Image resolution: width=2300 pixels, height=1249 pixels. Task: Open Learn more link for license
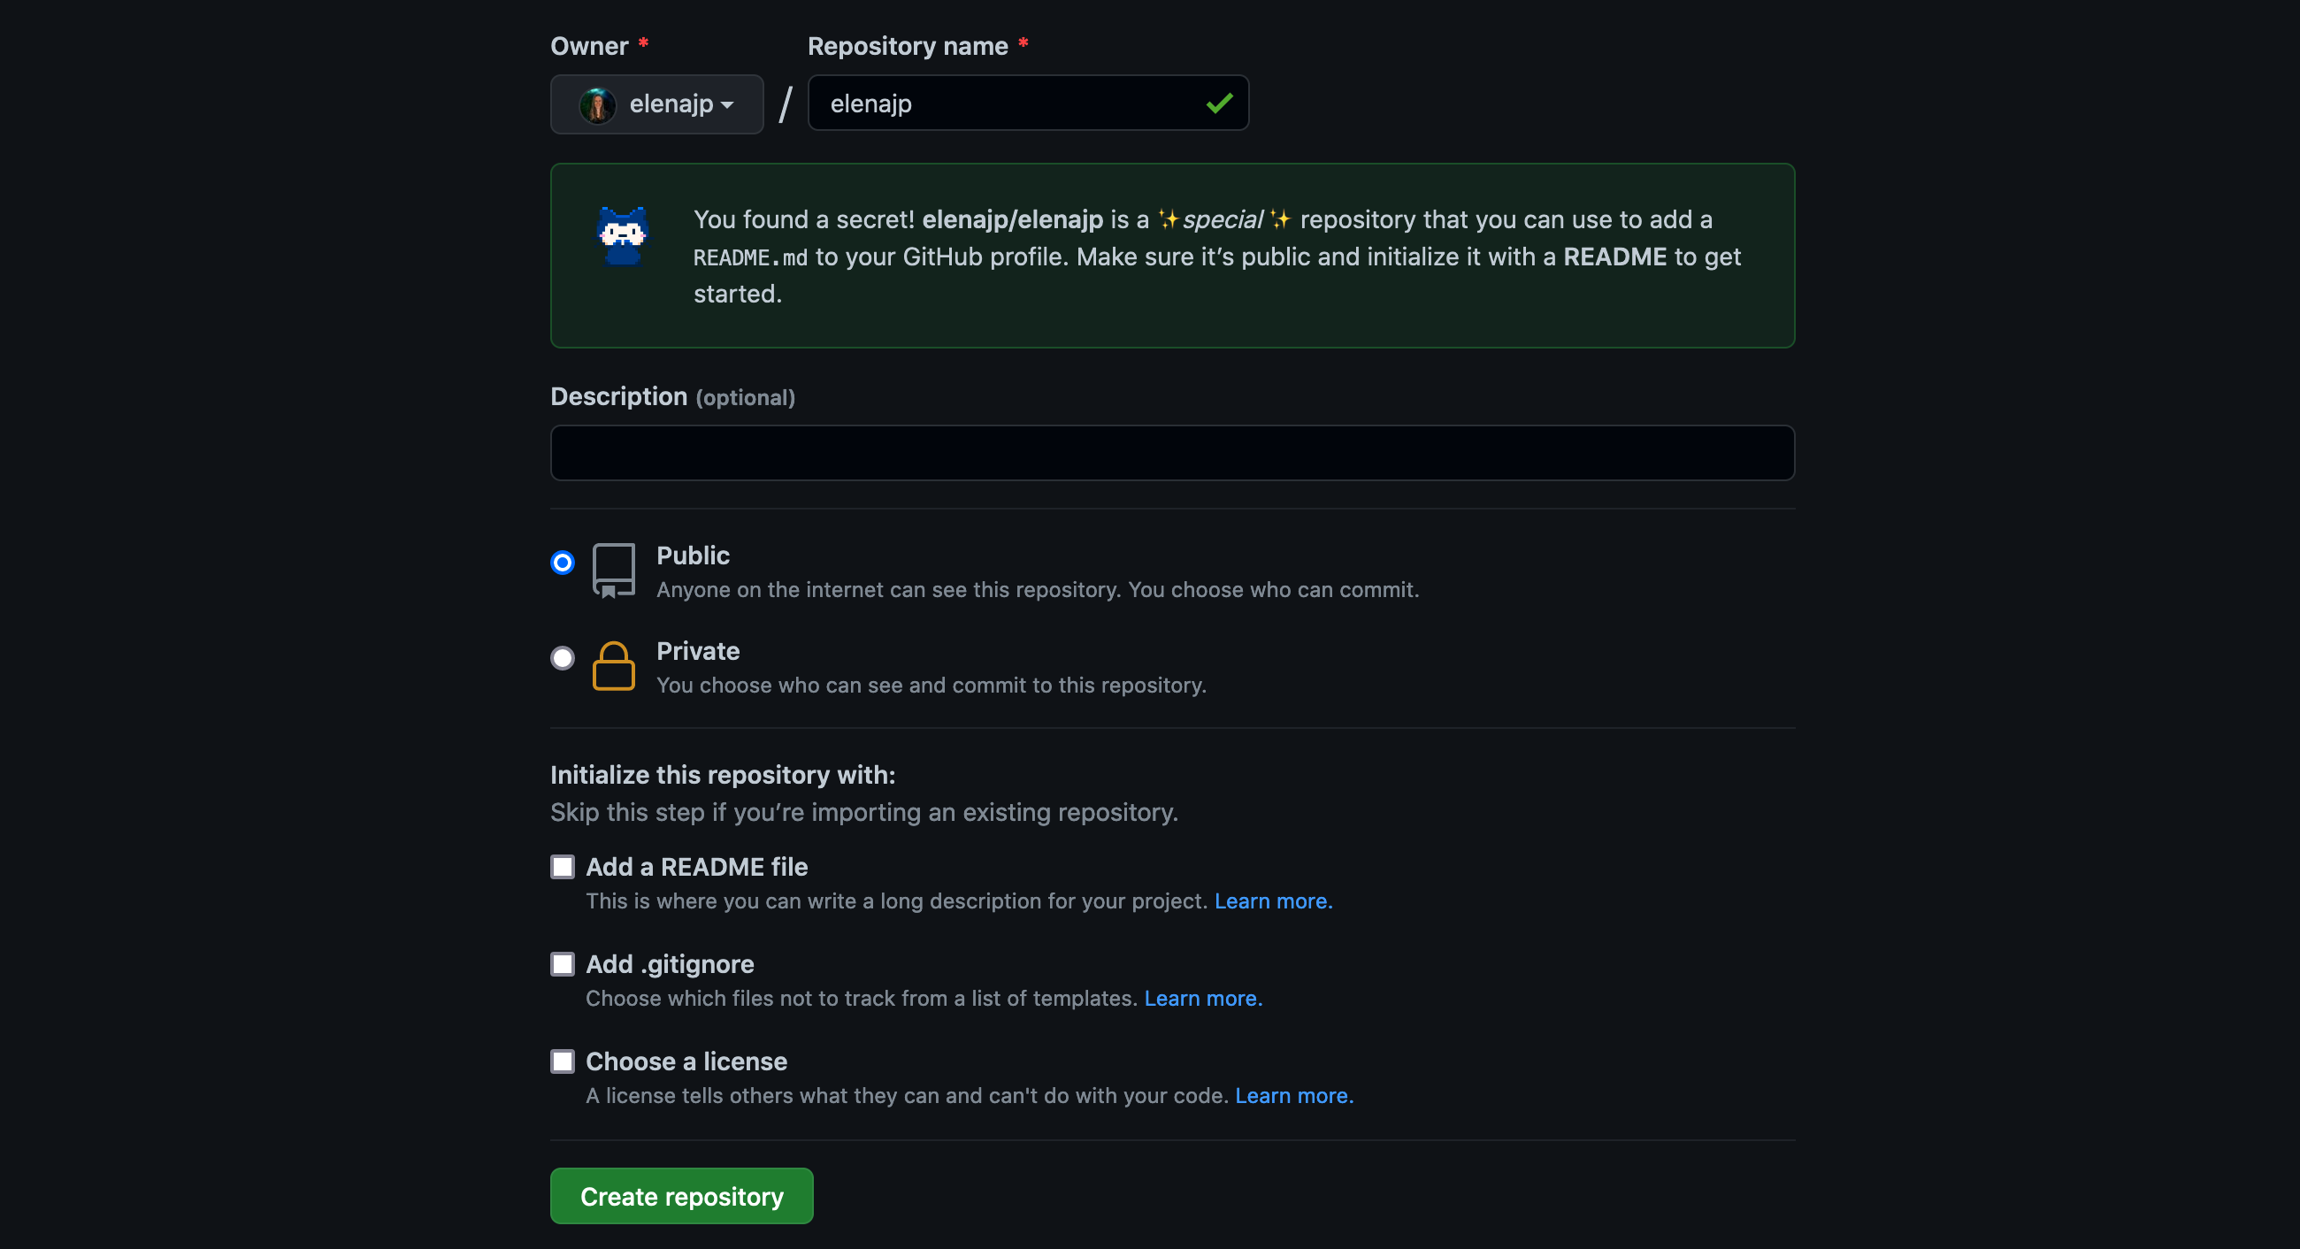(x=1293, y=1095)
